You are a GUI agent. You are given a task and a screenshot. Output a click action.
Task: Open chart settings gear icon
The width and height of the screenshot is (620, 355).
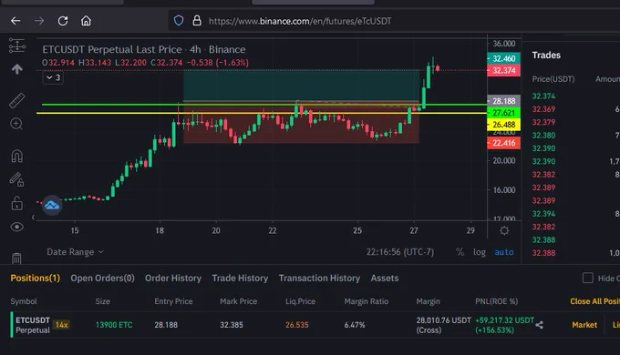[504, 230]
